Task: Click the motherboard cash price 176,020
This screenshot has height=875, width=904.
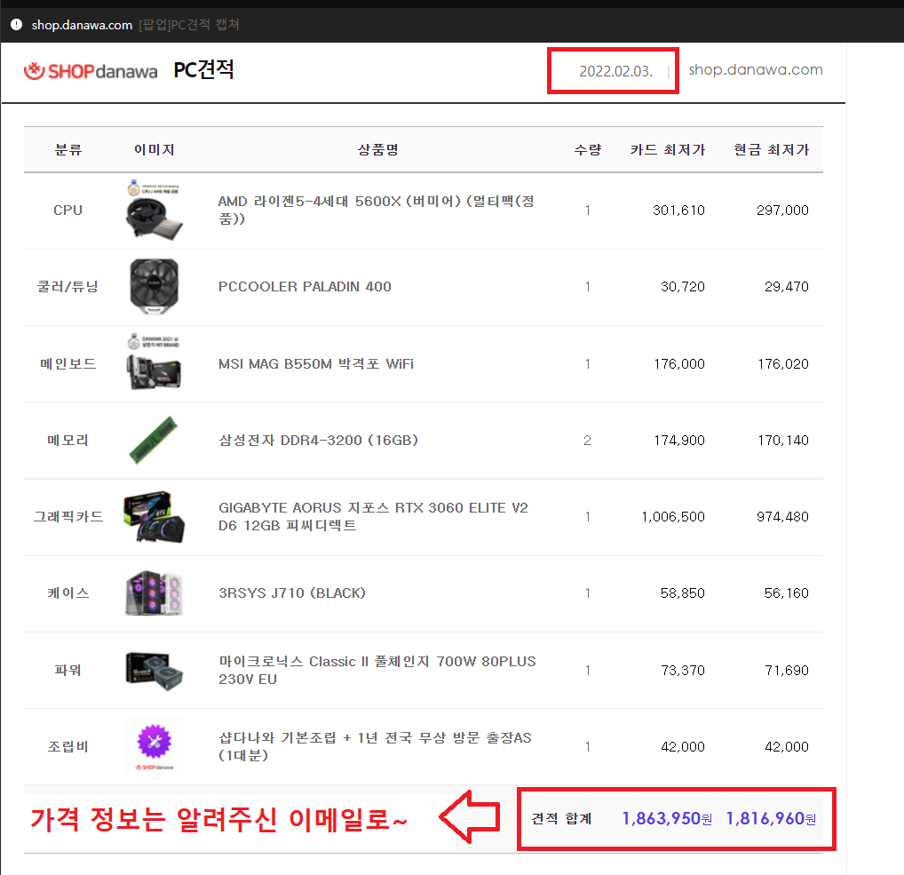Action: pos(783,364)
